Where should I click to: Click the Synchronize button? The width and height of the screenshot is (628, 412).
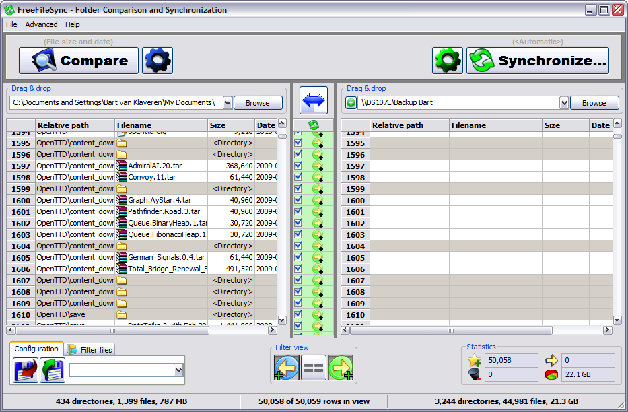pos(538,61)
